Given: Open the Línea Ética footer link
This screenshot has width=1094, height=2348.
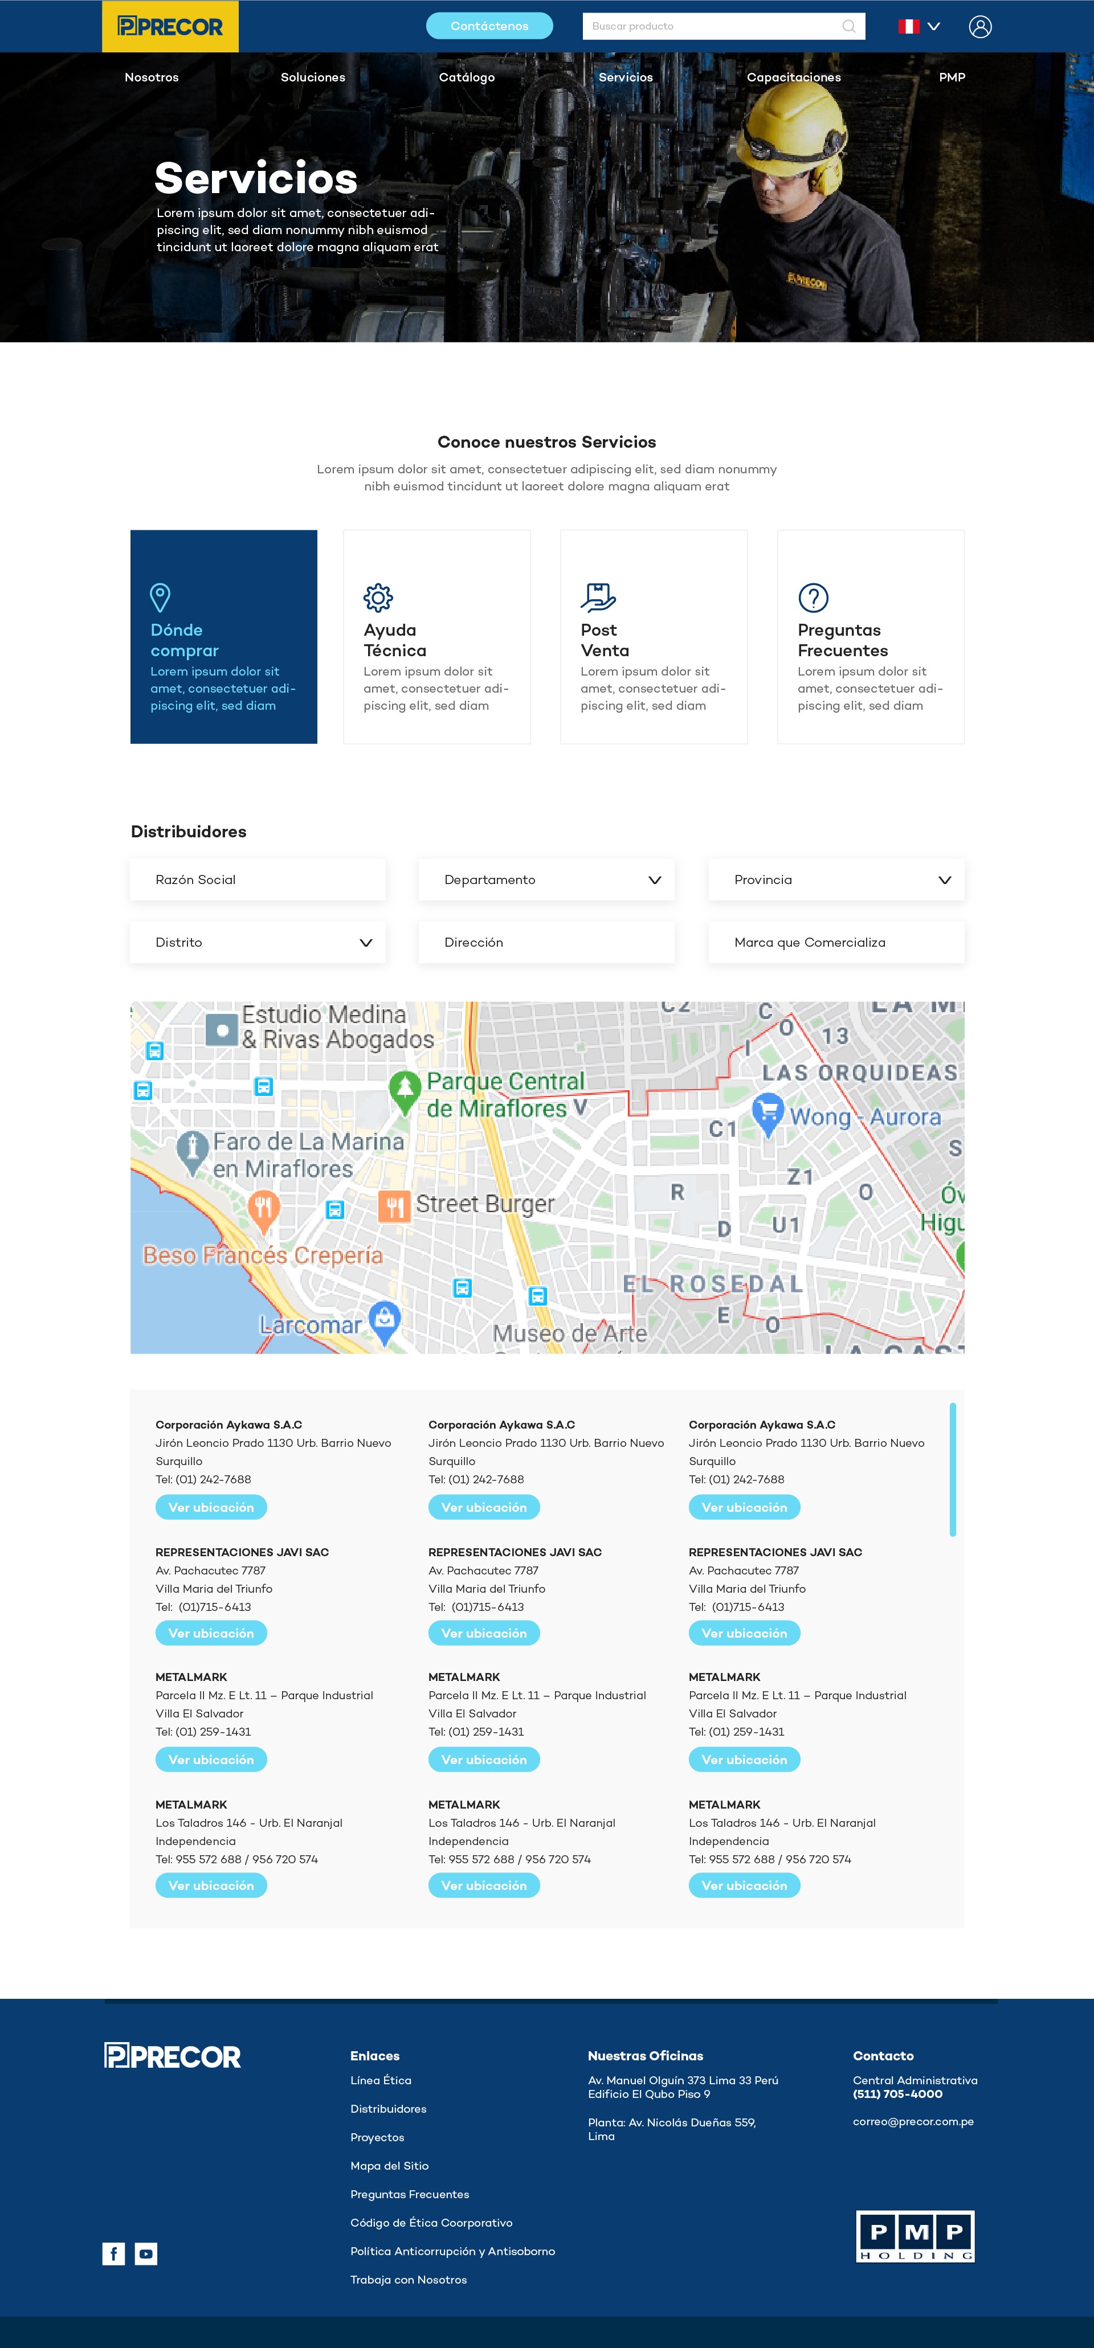Looking at the screenshot, I should tap(381, 2080).
